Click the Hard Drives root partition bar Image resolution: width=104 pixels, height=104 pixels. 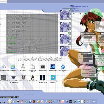click(88, 56)
